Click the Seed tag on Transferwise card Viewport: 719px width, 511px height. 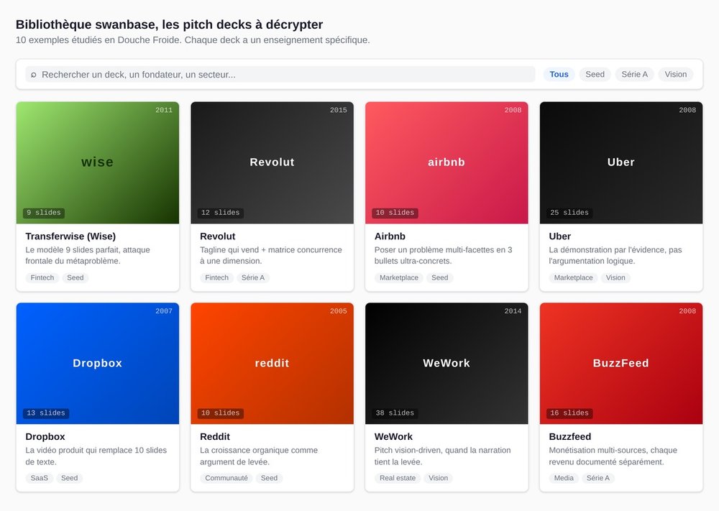pyautogui.click(x=75, y=277)
